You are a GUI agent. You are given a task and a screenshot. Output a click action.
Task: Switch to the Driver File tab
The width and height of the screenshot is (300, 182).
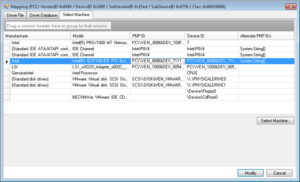tap(15, 15)
